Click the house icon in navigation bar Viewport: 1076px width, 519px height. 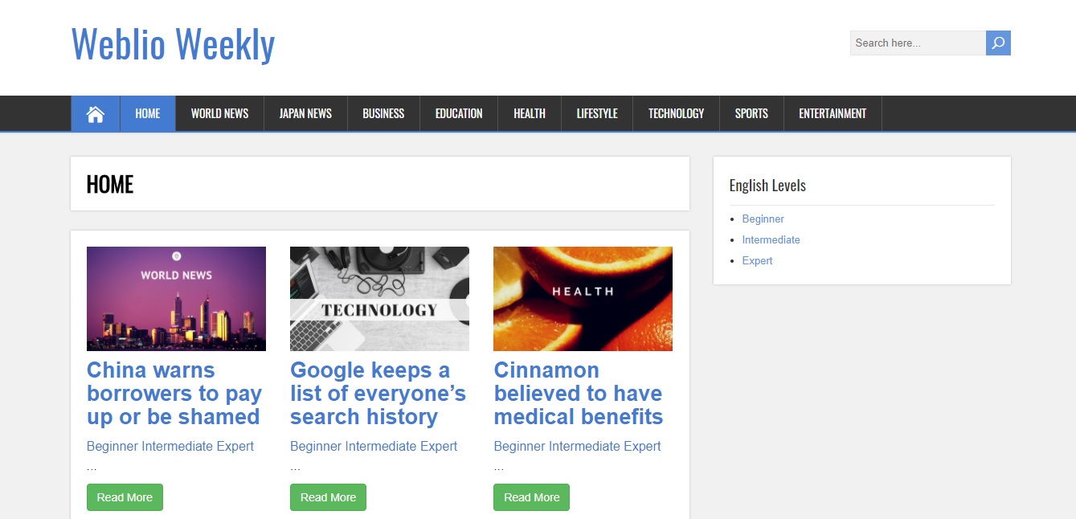96,114
